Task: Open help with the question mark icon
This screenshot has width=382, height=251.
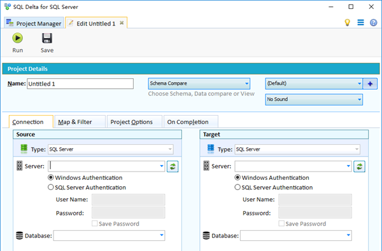Action: pos(373,23)
